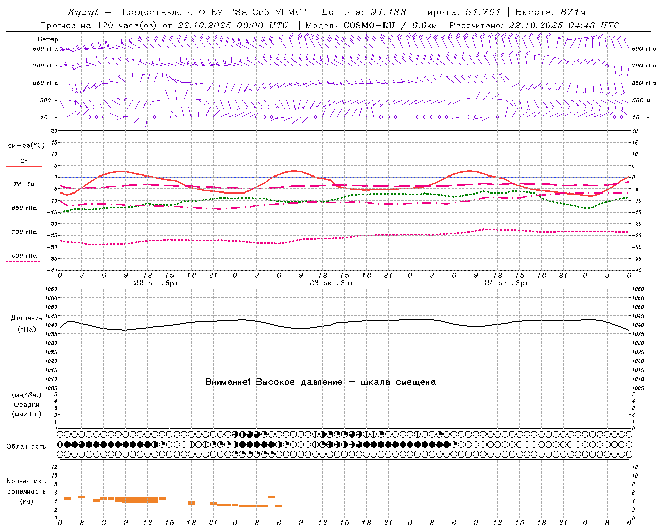Click the "22 октября" date label

pyautogui.click(x=157, y=283)
